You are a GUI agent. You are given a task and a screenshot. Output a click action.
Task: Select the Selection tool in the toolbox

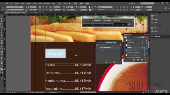pyautogui.click(x=2, y=16)
